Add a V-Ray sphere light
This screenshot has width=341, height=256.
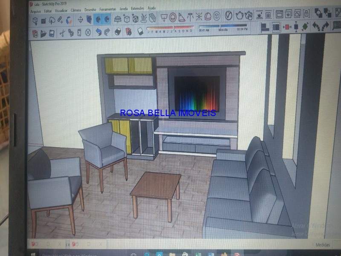coord(173,17)
